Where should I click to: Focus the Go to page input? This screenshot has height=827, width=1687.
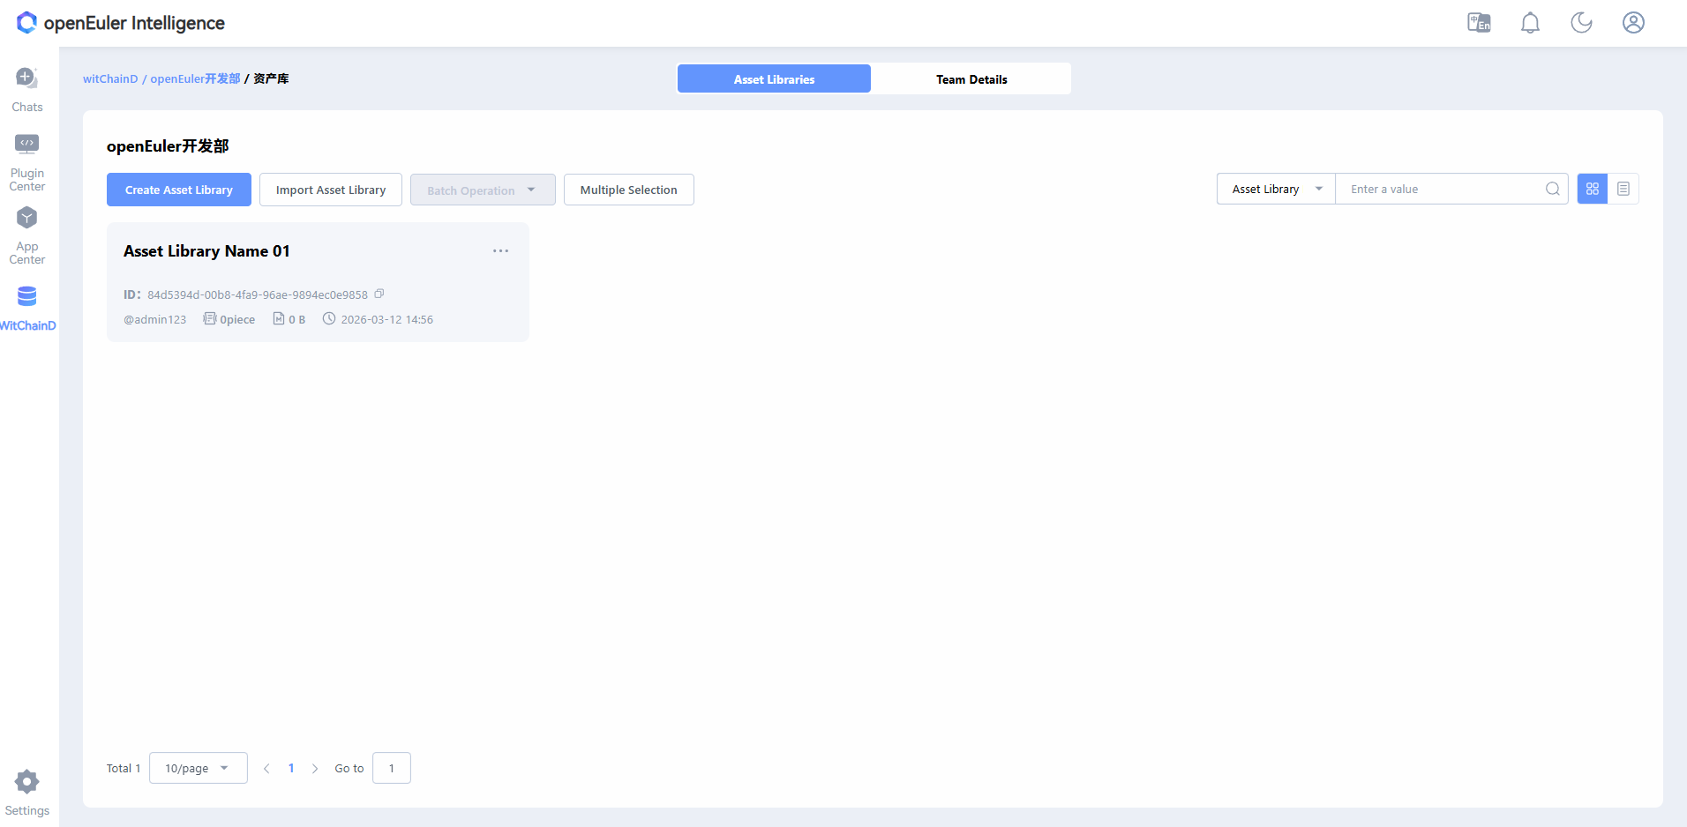point(392,768)
